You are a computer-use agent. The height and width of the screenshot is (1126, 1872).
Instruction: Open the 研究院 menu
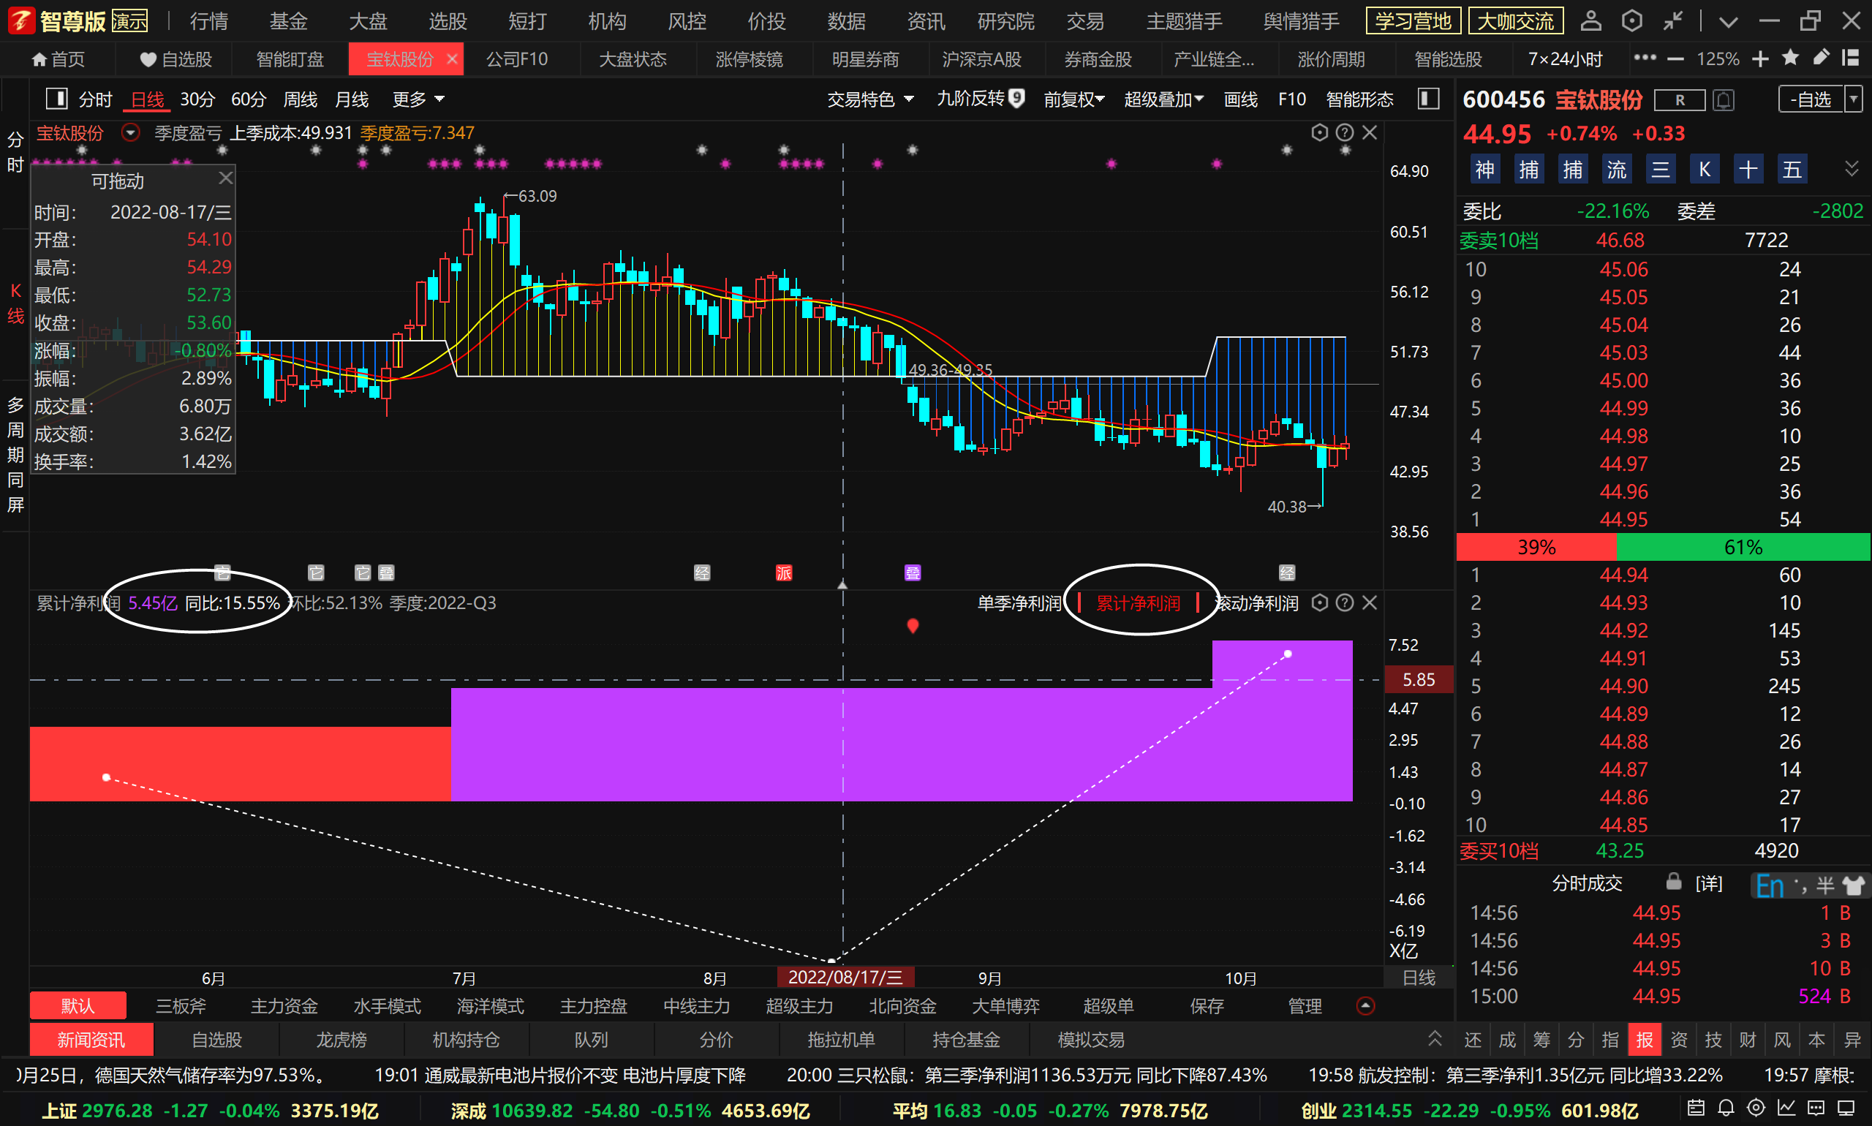tap(1005, 20)
